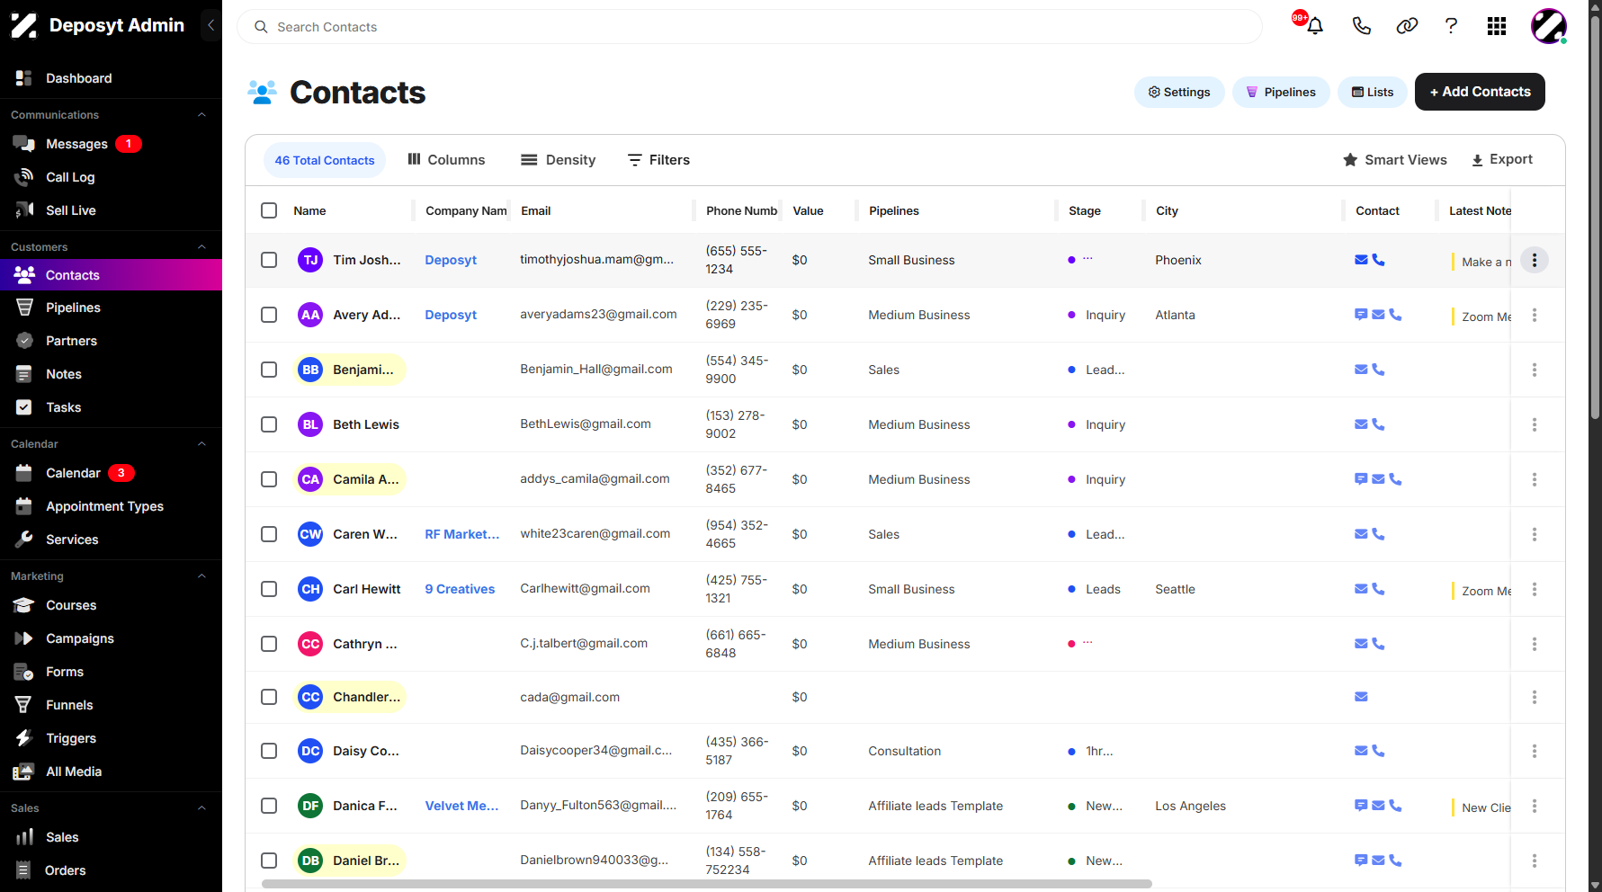Image resolution: width=1602 pixels, height=892 pixels.
Task: Open three-dot menu for Carl Hewitt row
Action: [1535, 589]
